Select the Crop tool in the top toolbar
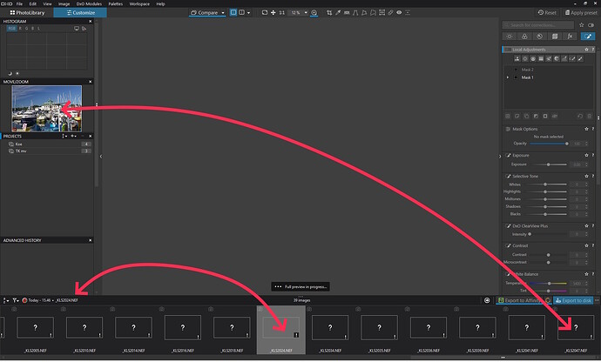Viewport: 601px width, 362px height. point(329,13)
